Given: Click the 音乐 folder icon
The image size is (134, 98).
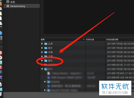Looking at the screenshot, I should pos(46,61).
